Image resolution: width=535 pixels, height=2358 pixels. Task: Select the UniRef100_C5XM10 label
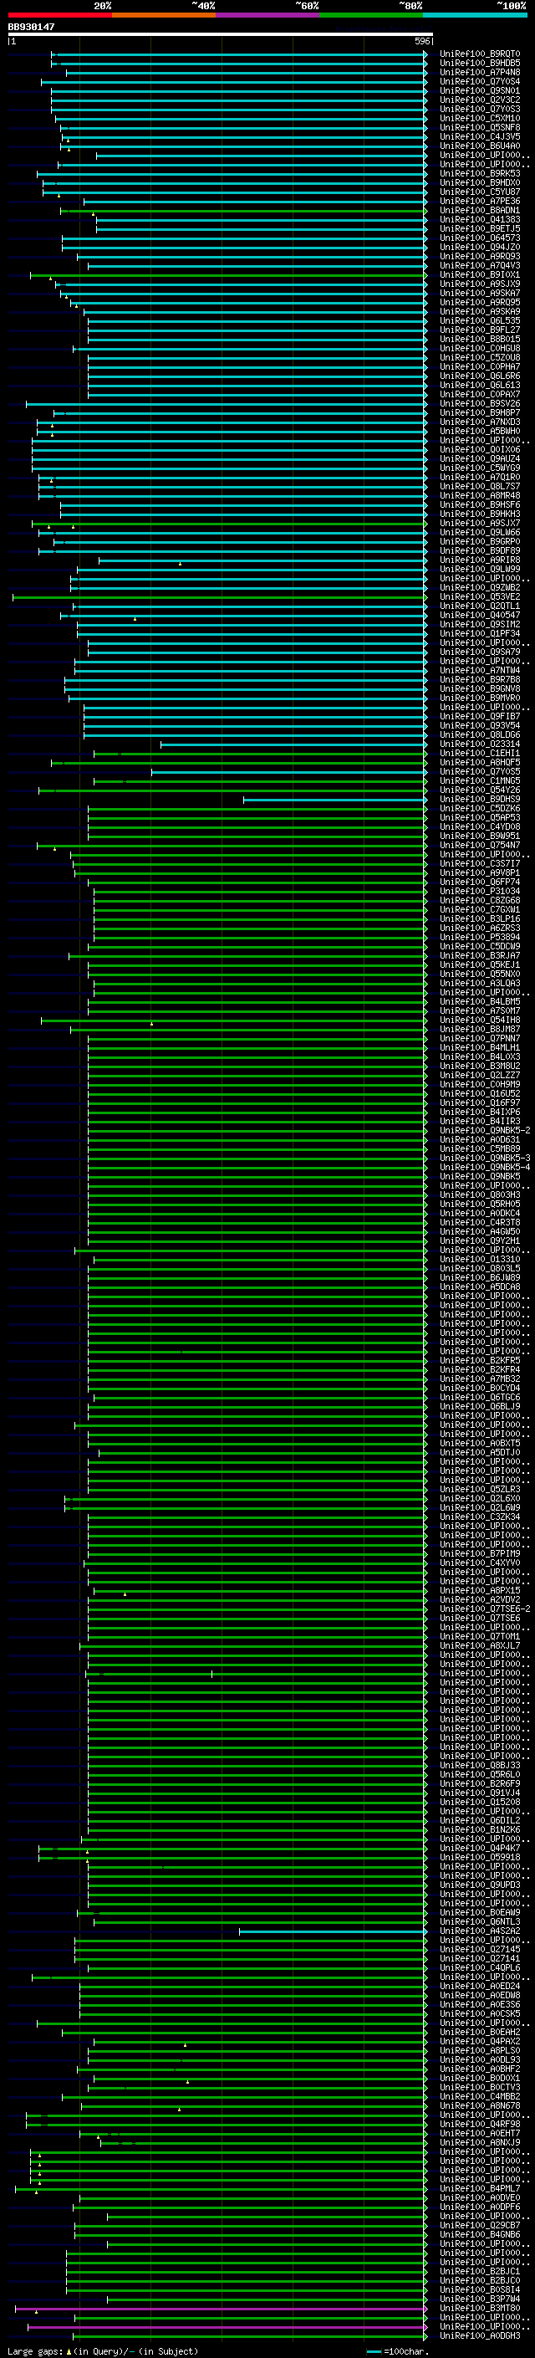click(x=479, y=118)
